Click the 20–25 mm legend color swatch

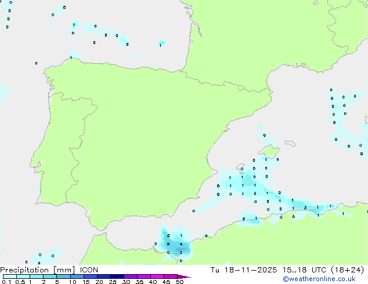point(104,276)
